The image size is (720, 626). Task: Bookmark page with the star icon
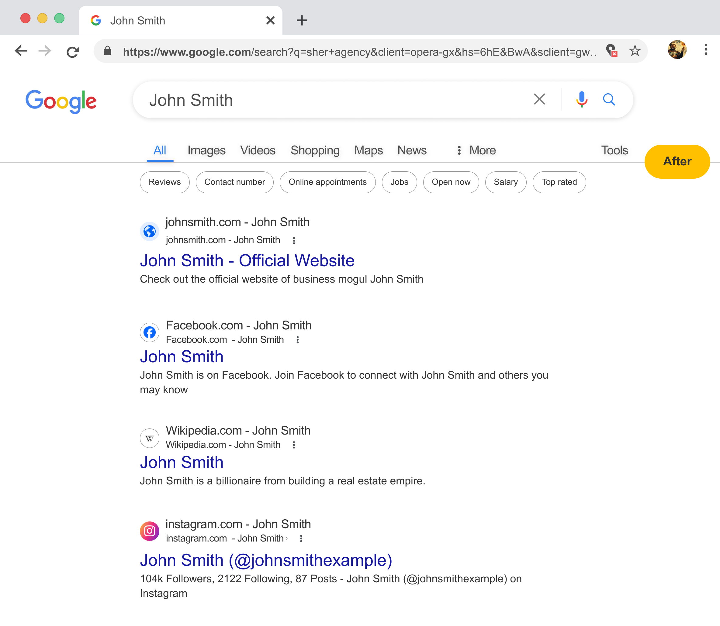(x=634, y=51)
